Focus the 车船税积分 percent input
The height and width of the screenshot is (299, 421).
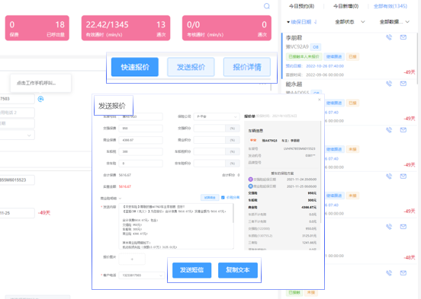[x=210, y=151]
